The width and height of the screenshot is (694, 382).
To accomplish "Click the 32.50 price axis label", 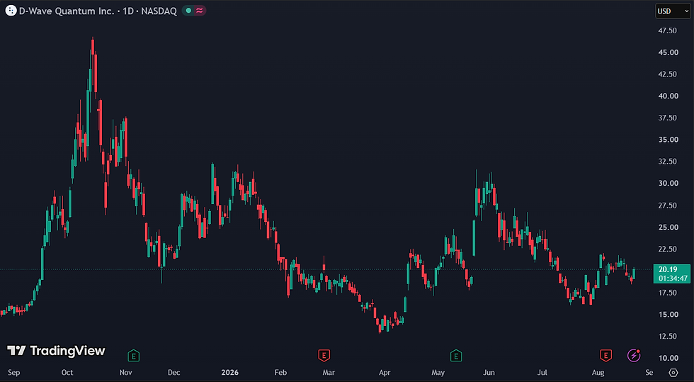I will pos(667,162).
